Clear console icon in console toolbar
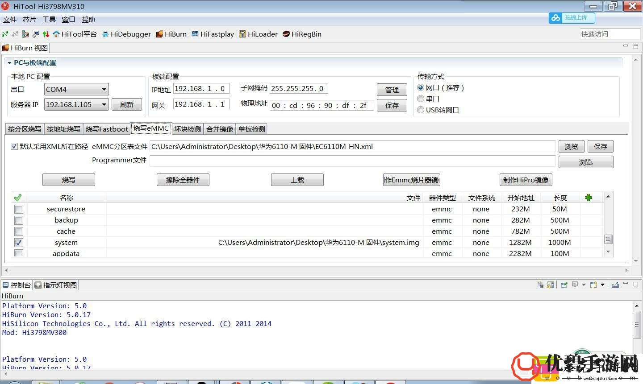The height and width of the screenshot is (384, 643). point(540,285)
